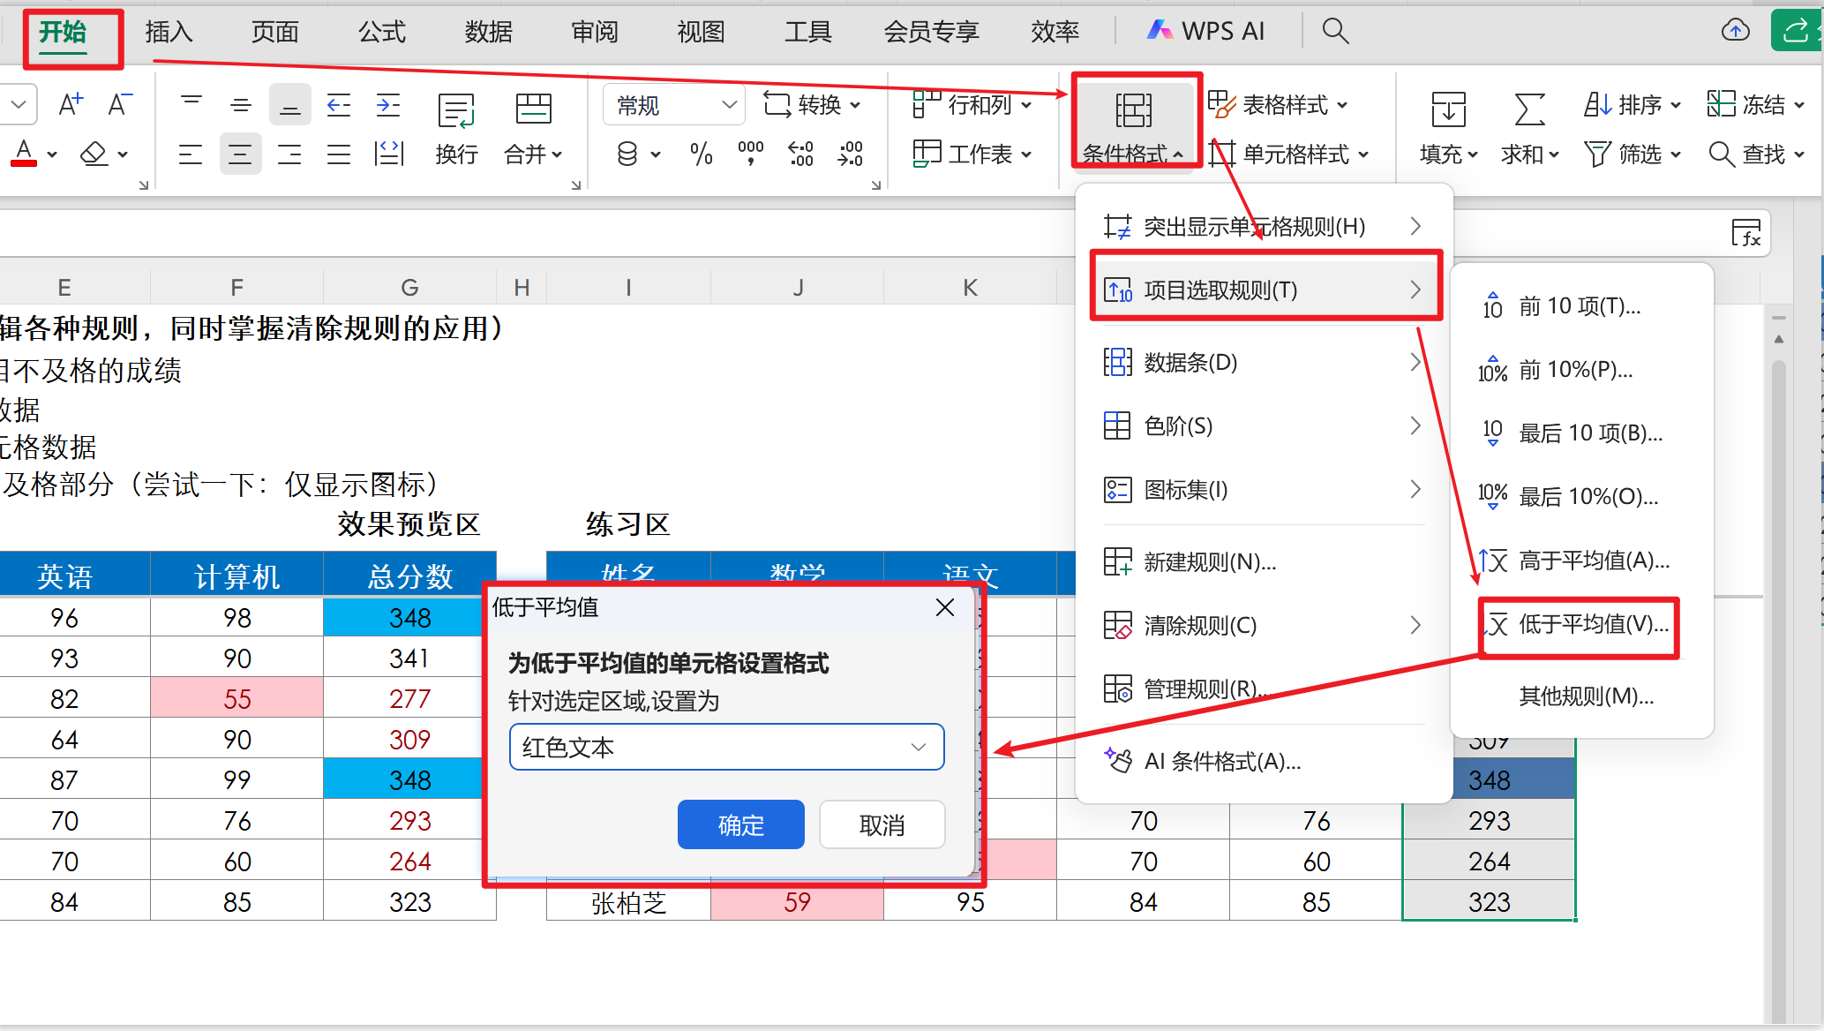This screenshot has width=1824, height=1031.
Task: Click the 取消 button
Action: tap(882, 824)
